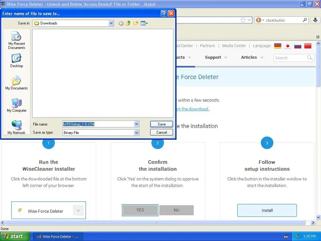The height and width of the screenshot is (241, 321).
Task: Cancel the save file dialog
Action: pos(161,132)
